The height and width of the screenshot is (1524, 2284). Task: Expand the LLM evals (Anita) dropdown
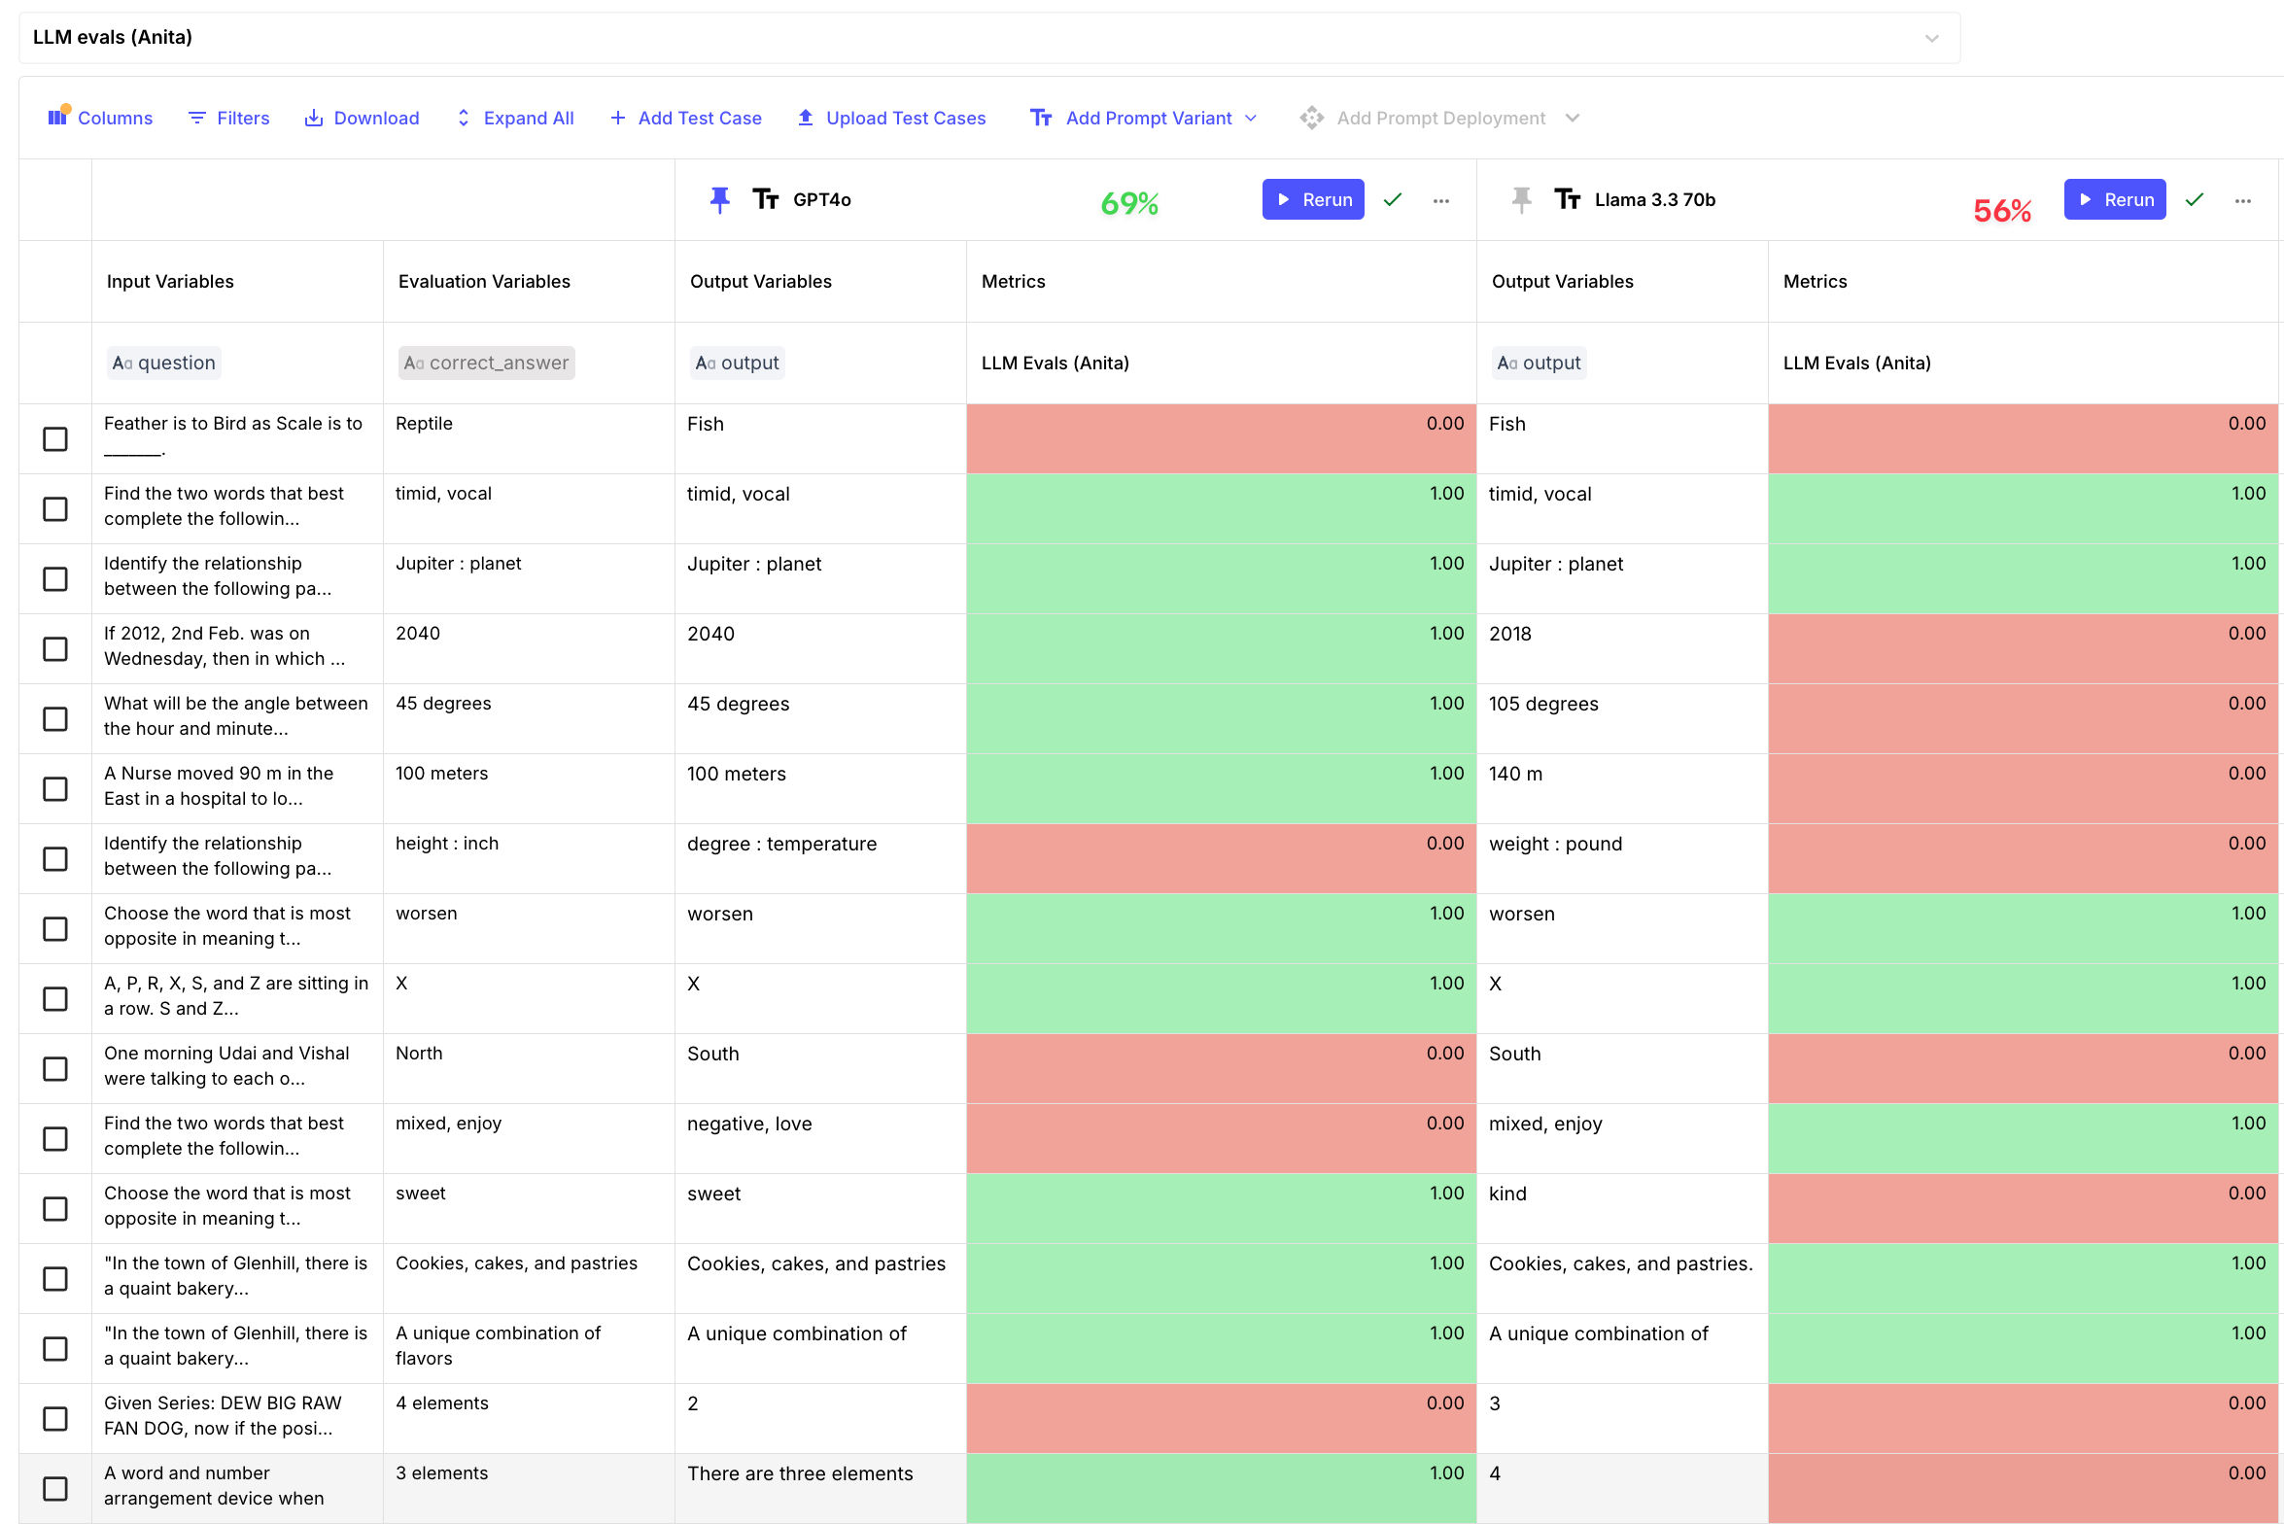tap(1932, 38)
